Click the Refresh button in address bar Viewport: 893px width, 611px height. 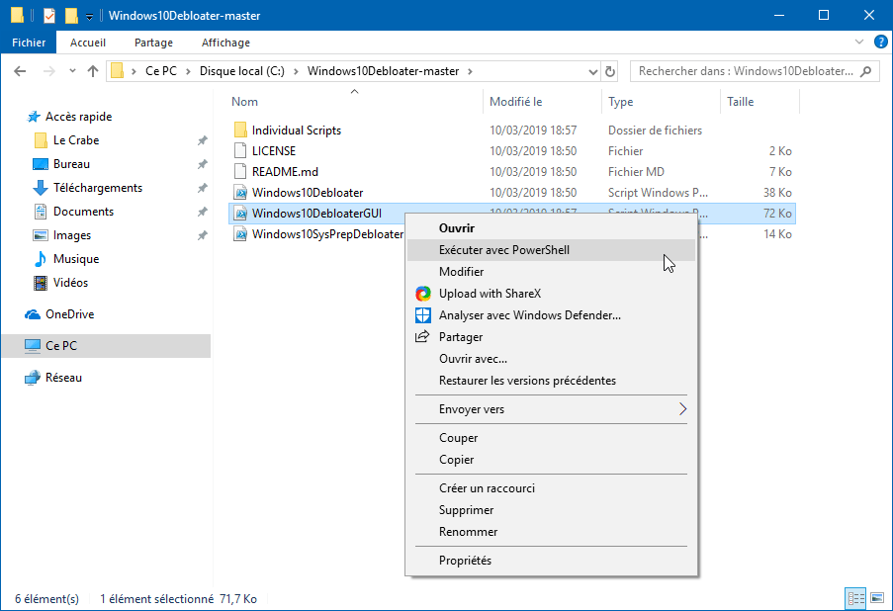coord(610,71)
